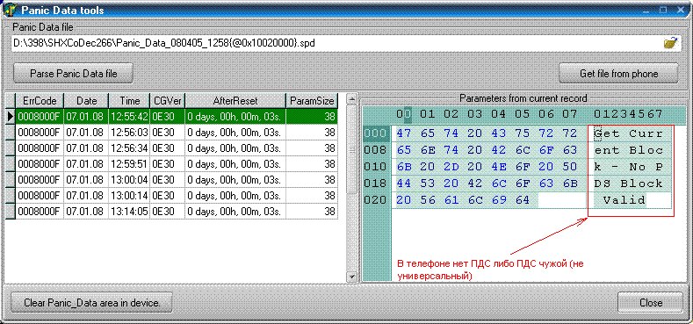This screenshot has width=693, height=324.
Task: Click Get file from phone button
Action: pyautogui.click(x=618, y=74)
